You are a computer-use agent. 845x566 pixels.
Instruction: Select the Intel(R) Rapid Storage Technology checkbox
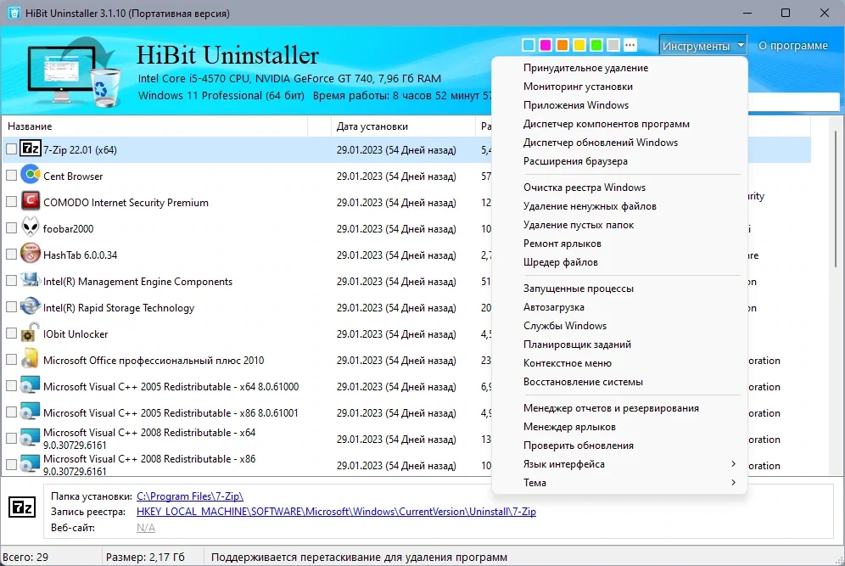pos(11,306)
